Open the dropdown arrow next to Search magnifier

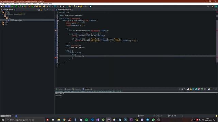[x=42, y=6]
